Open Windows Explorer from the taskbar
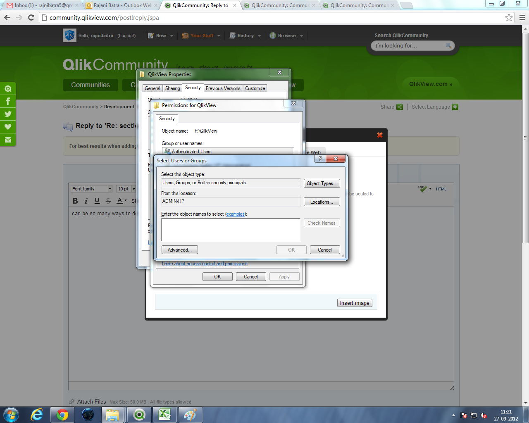529x423 pixels. (x=112, y=414)
